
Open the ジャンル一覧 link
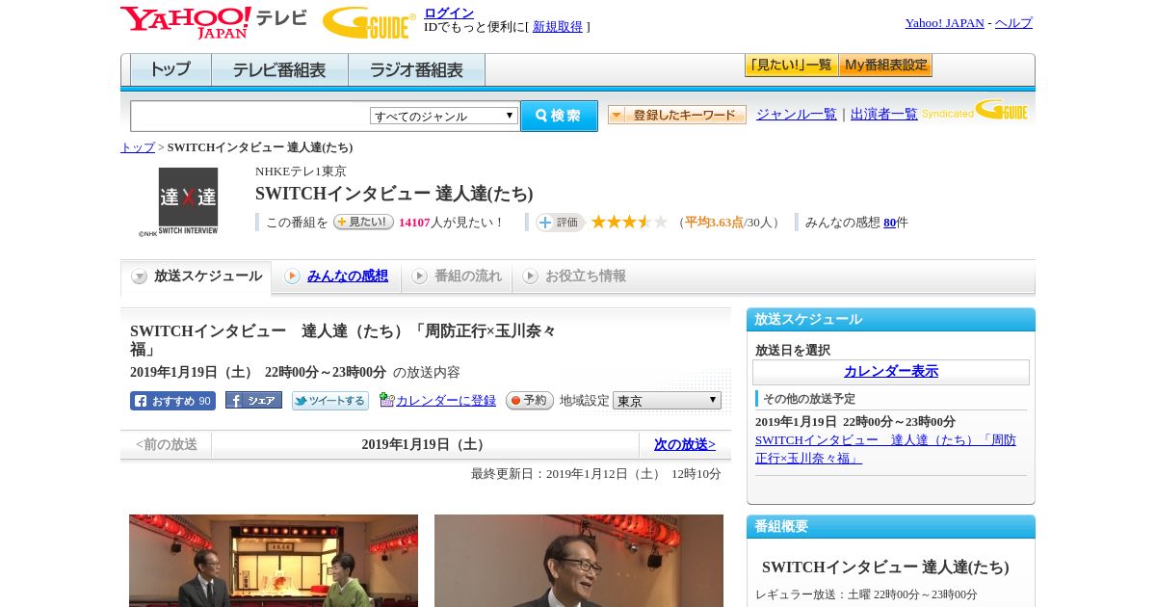point(797,114)
